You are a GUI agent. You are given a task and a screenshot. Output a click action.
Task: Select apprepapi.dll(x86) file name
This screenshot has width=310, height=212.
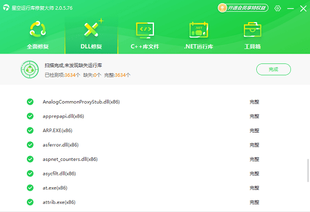63,116
